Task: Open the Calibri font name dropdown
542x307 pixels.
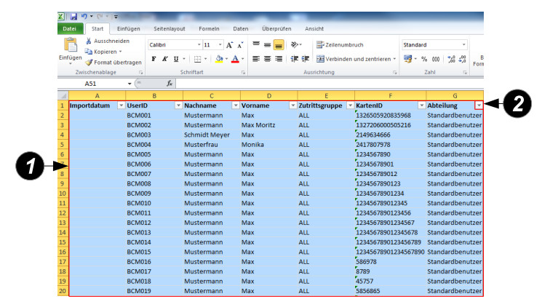Action: point(199,45)
